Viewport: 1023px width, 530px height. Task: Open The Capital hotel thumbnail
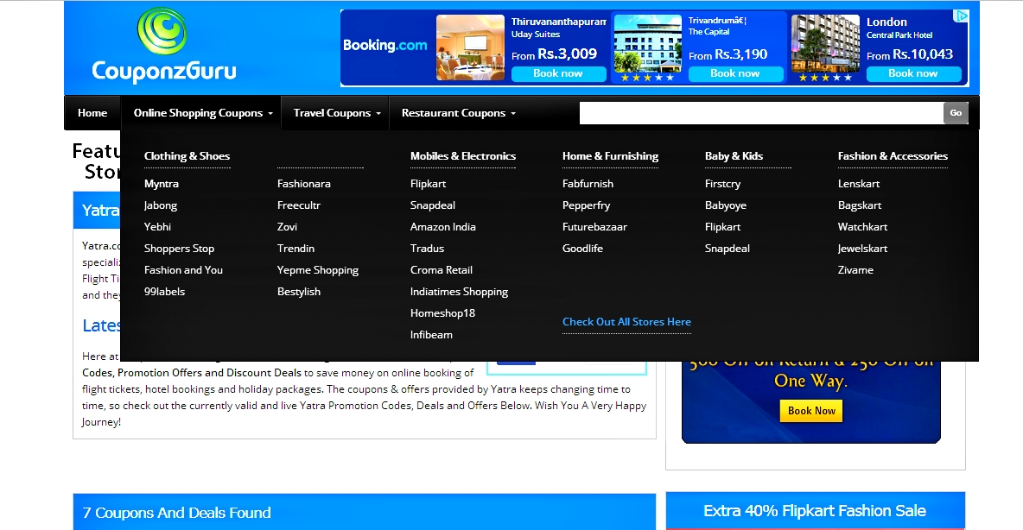pyautogui.click(x=648, y=44)
